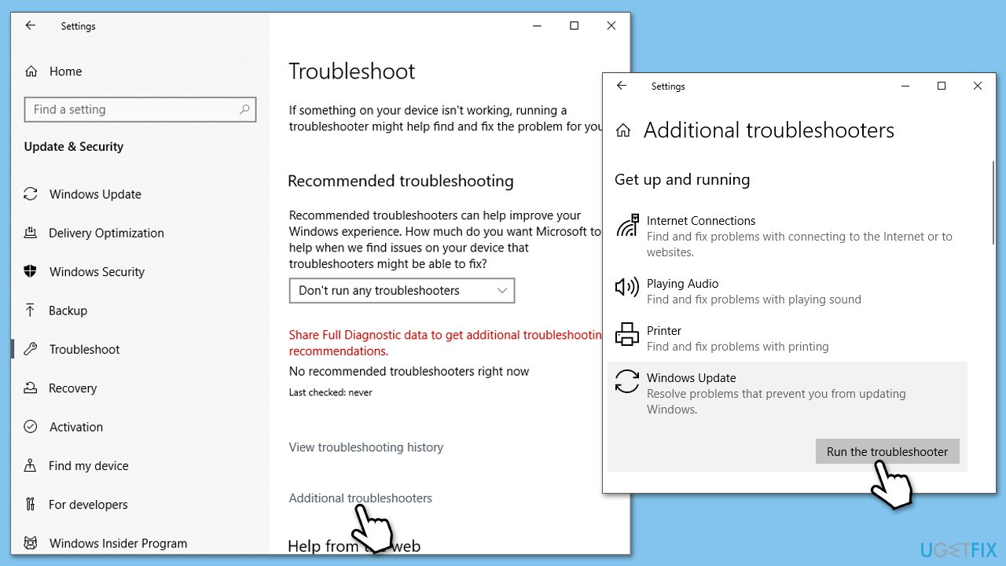The height and width of the screenshot is (566, 1006).
Task: Click the 'Last checked: never' text
Action: [330, 392]
